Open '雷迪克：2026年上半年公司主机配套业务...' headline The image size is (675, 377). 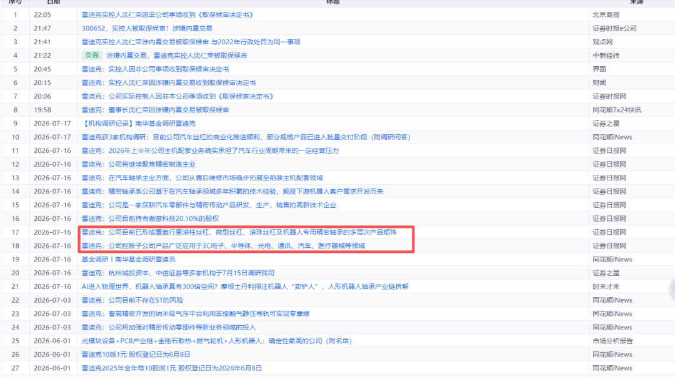tap(210, 151)
